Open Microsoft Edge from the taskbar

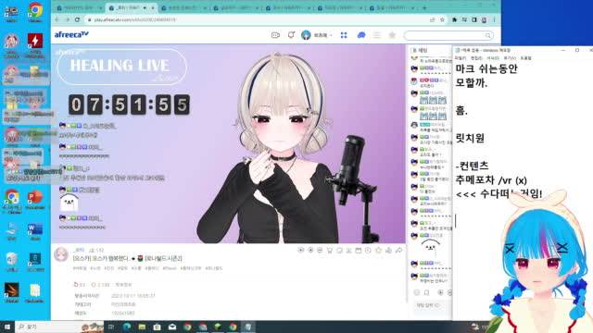[x=127, y=327]
